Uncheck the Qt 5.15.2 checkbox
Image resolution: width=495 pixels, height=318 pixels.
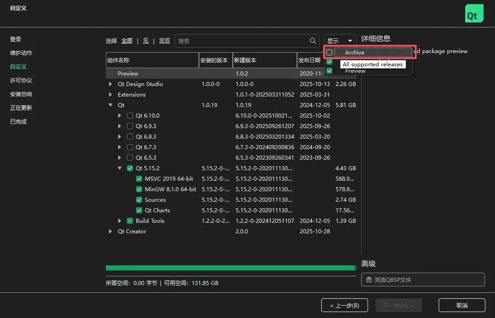(x=130, y=168)
